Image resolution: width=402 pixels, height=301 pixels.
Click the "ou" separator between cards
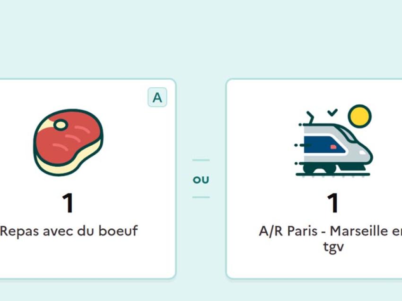pos(201,180)
